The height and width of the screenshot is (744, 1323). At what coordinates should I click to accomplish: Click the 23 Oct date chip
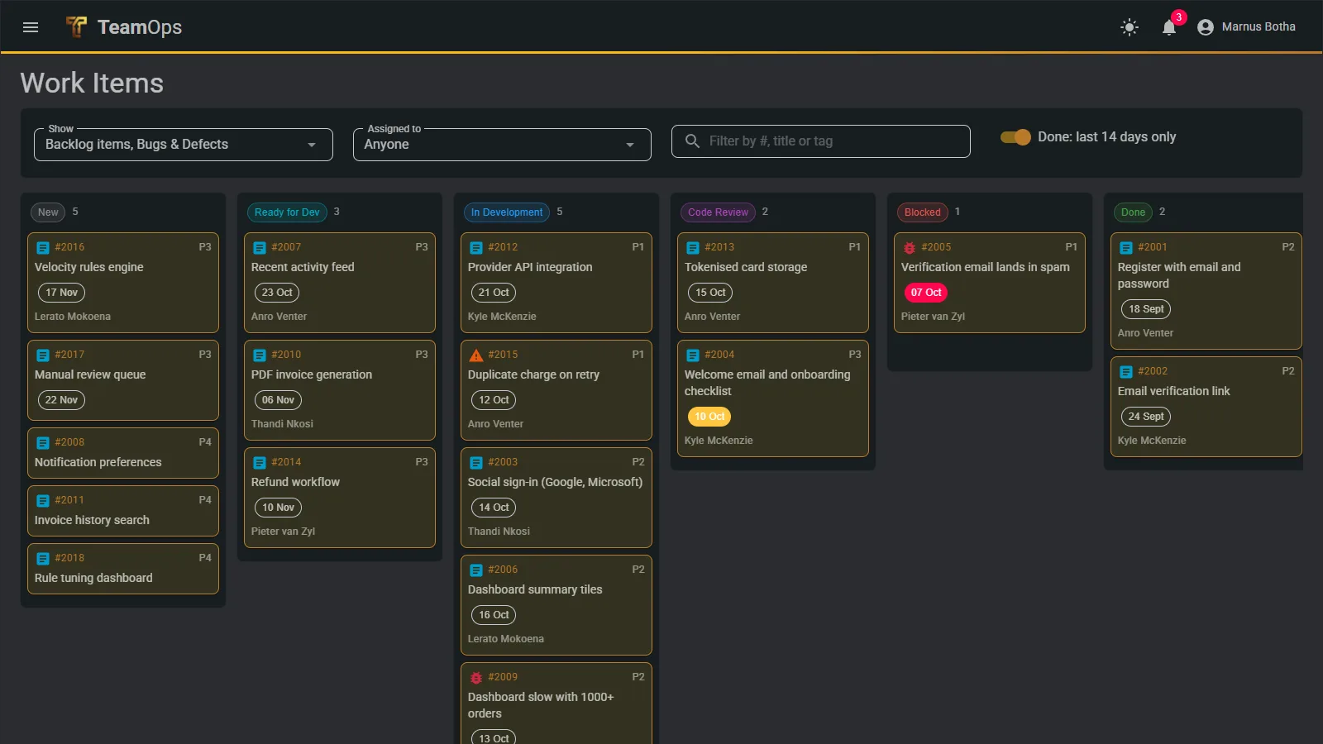[x=277, y=293]
